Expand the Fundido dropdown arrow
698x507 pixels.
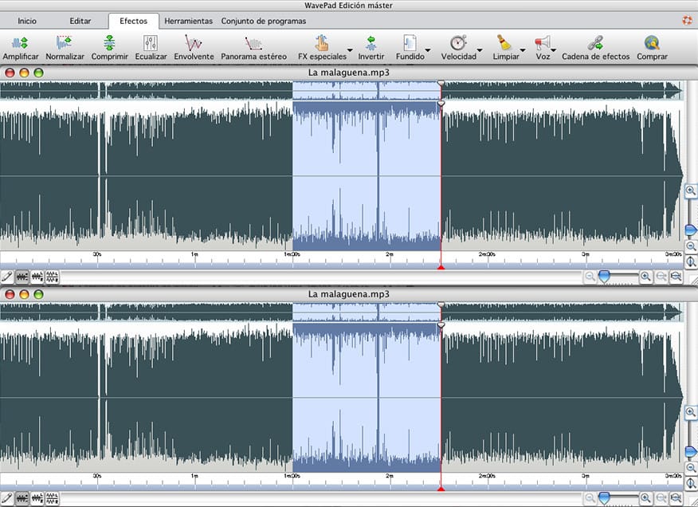point(428,50)
